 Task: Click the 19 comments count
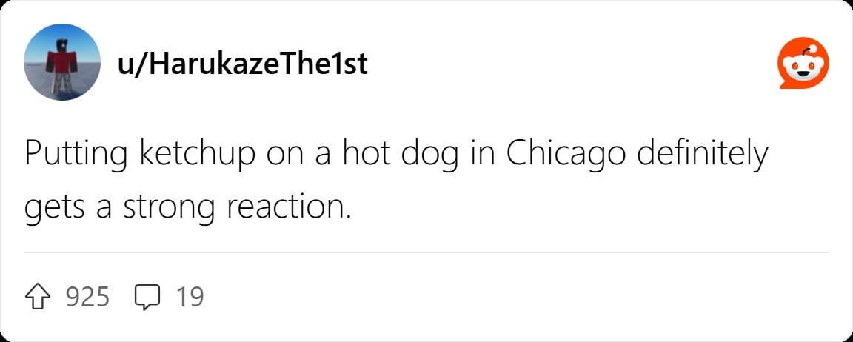tap(190, 298)
